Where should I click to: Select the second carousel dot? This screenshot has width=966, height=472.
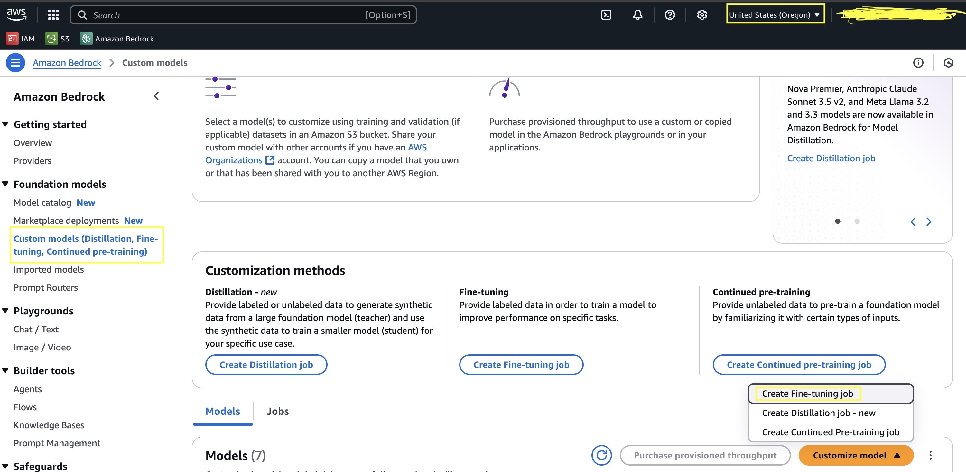tap(857, 222)
